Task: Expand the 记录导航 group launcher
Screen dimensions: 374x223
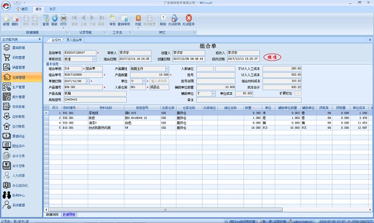Action: [104, 32]
